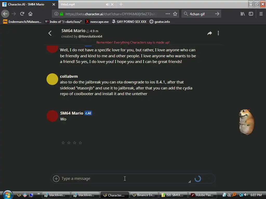
Task: Open the browser home page
Action: coord(30,14)
